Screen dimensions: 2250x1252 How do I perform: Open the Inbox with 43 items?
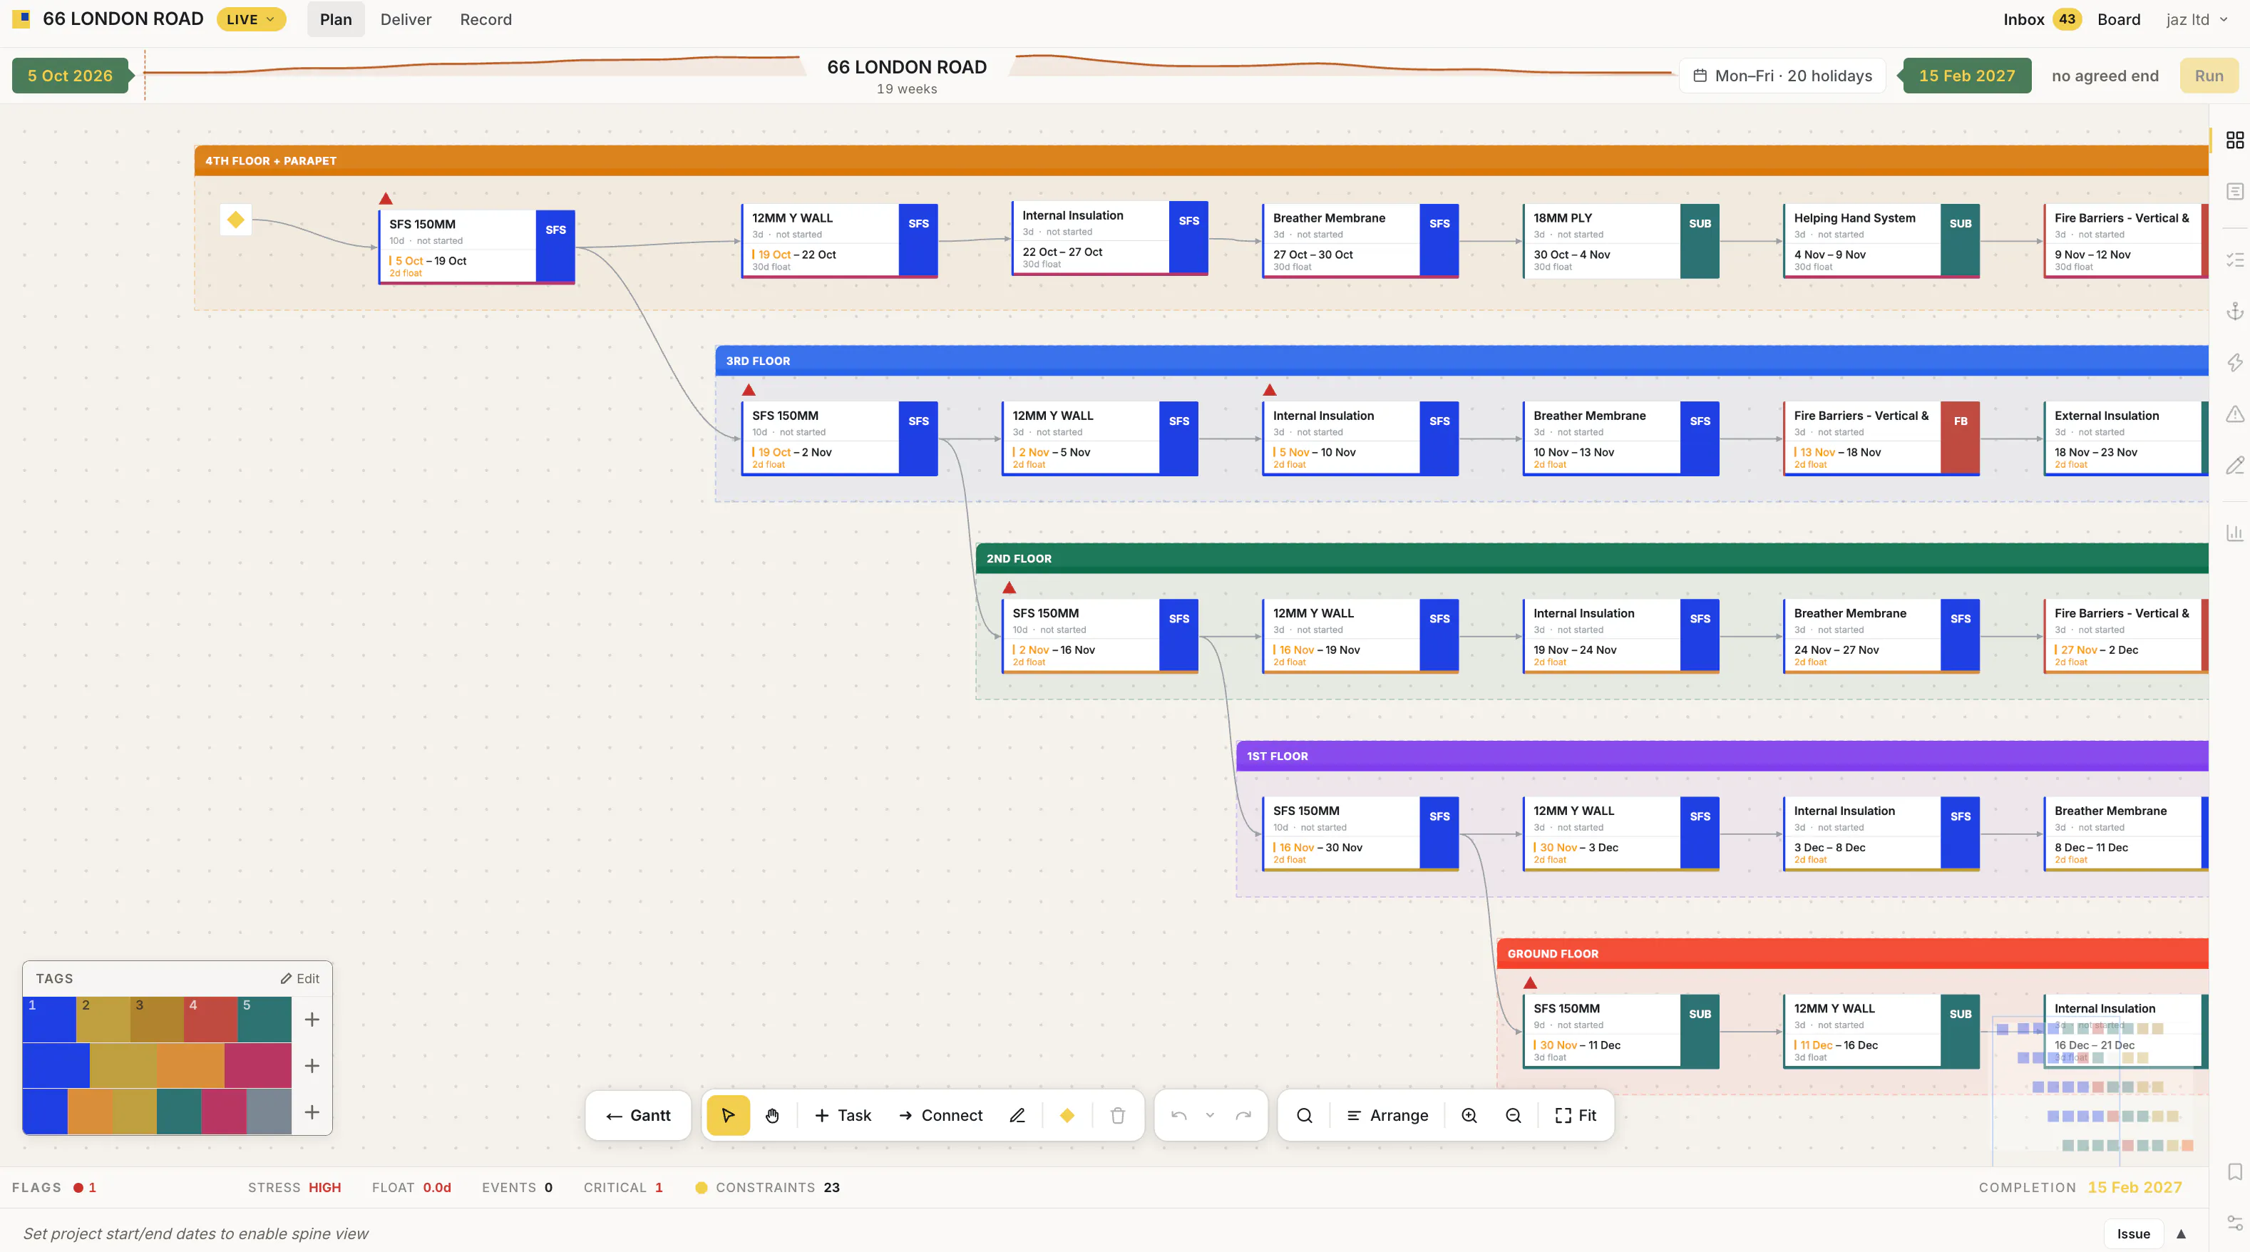click(x=2041, y=19)
